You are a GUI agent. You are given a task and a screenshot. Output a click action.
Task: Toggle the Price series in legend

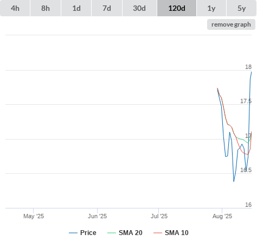[82, 233]
